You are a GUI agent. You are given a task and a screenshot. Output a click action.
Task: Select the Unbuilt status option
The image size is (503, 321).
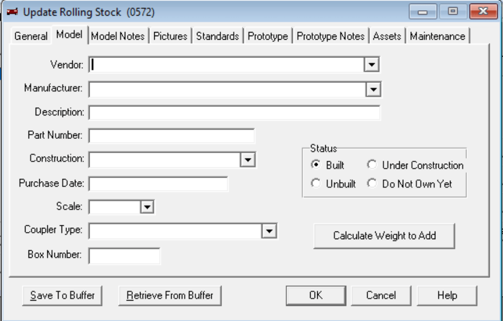(316, 184)
